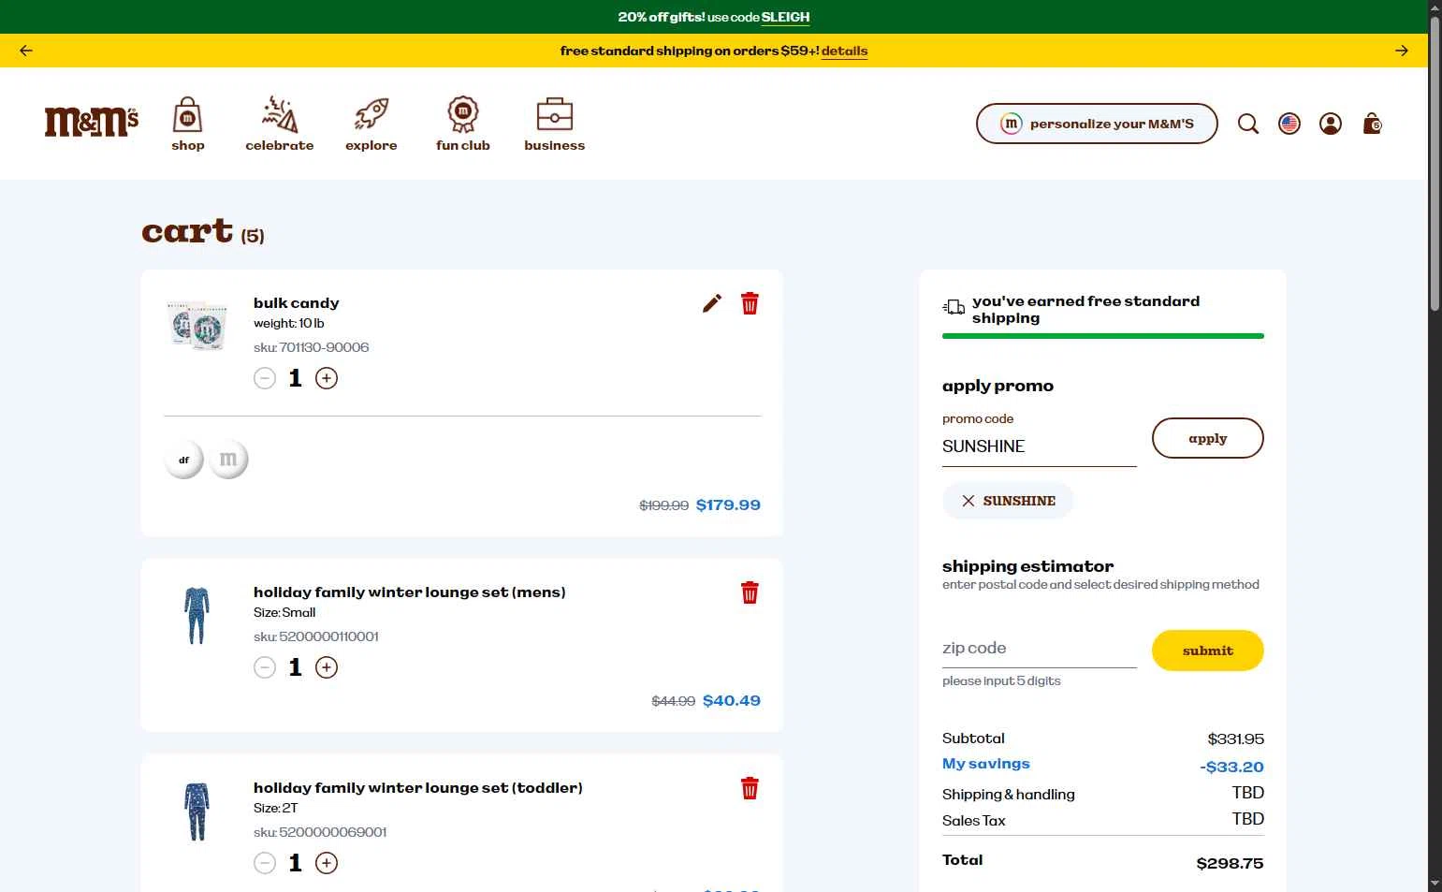
Task: Click scrollbar down arrow
Action: click(x=1435, y=884)
